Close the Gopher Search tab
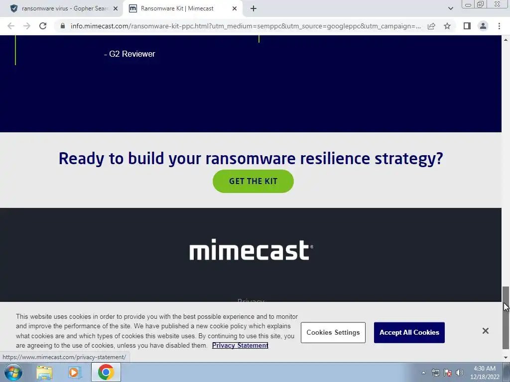510x382 pixels. pos(116,9)
